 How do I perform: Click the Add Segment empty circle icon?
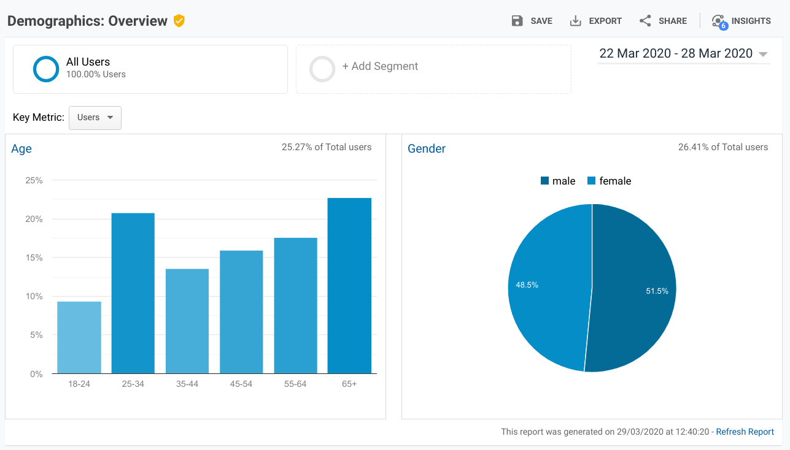pyautogui.click(x=322, y=69)
